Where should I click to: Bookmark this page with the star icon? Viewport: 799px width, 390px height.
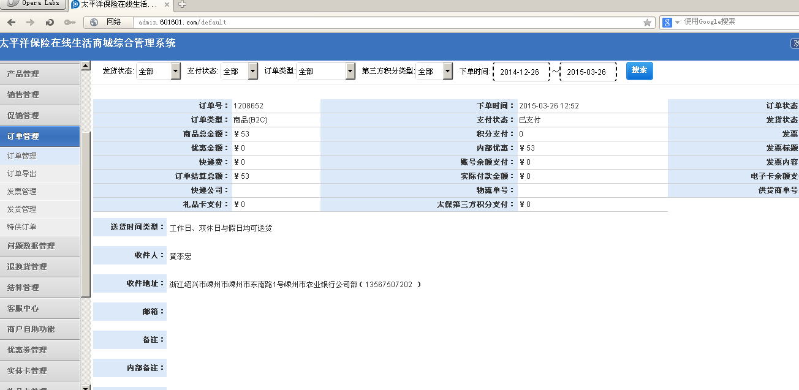(x=647, y=22)
